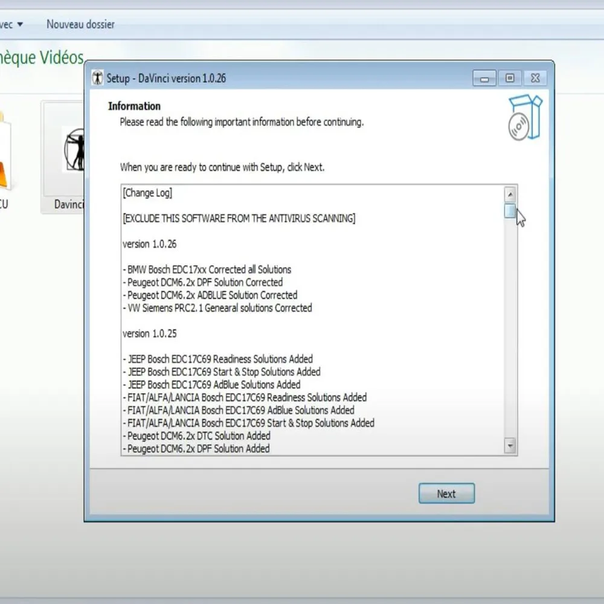The height and width of the screenshot is (604, 604).
Task: Click the change log scroll down arrow
Action: pyautogui.click(x=510, y=446)
